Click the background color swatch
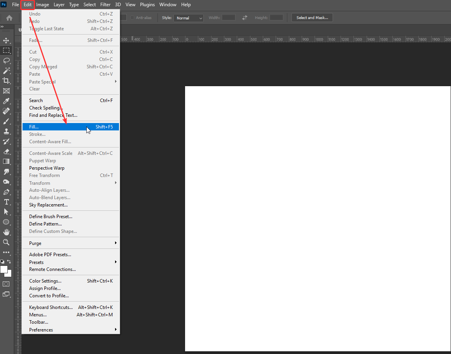Screen dimensions: 451x354 tap(9, 274)
